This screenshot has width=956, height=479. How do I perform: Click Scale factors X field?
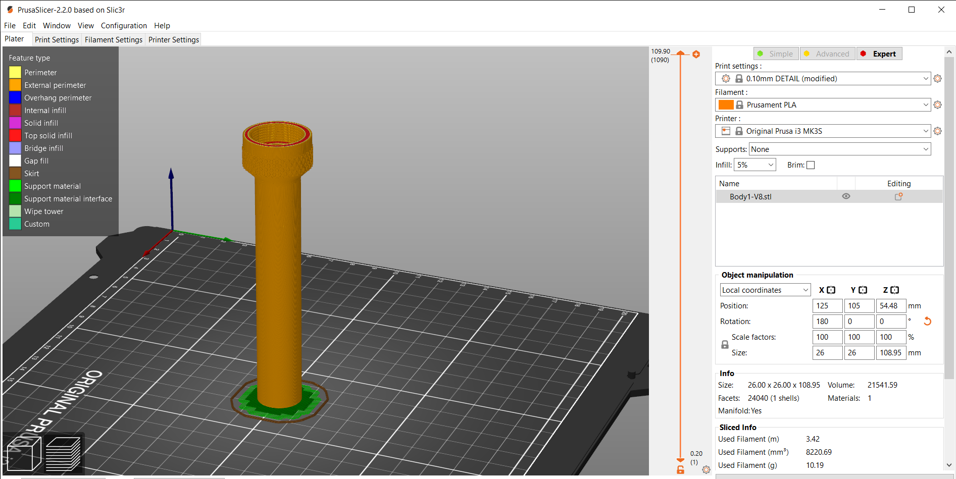coord(827,337)
